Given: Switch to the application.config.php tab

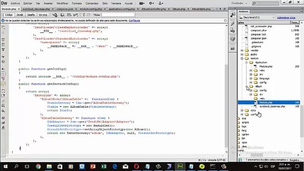Looking at the screenshot, I should click(122, 9).
